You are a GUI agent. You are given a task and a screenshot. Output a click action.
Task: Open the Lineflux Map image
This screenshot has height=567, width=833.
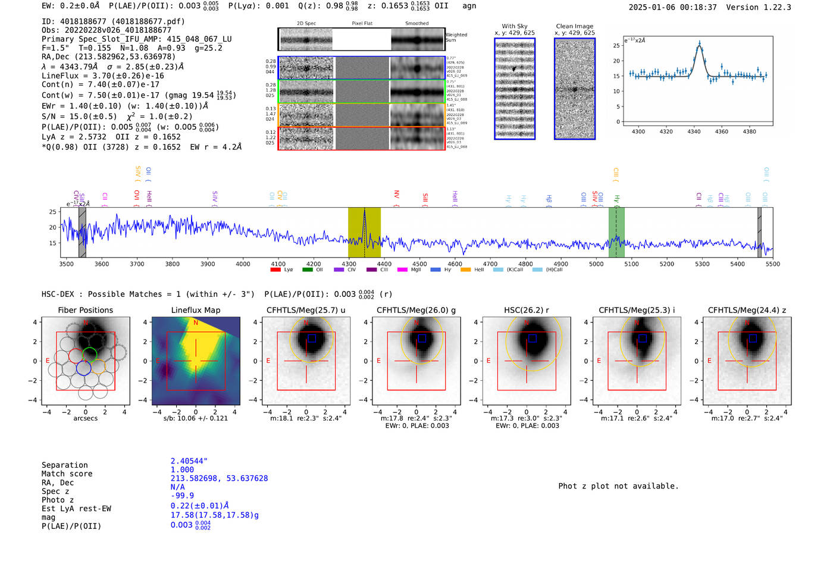pyautogui.click(x=196, y=361)
